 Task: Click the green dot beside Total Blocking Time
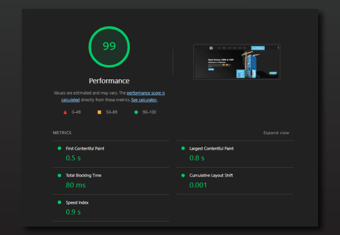[x=59, y=175]
